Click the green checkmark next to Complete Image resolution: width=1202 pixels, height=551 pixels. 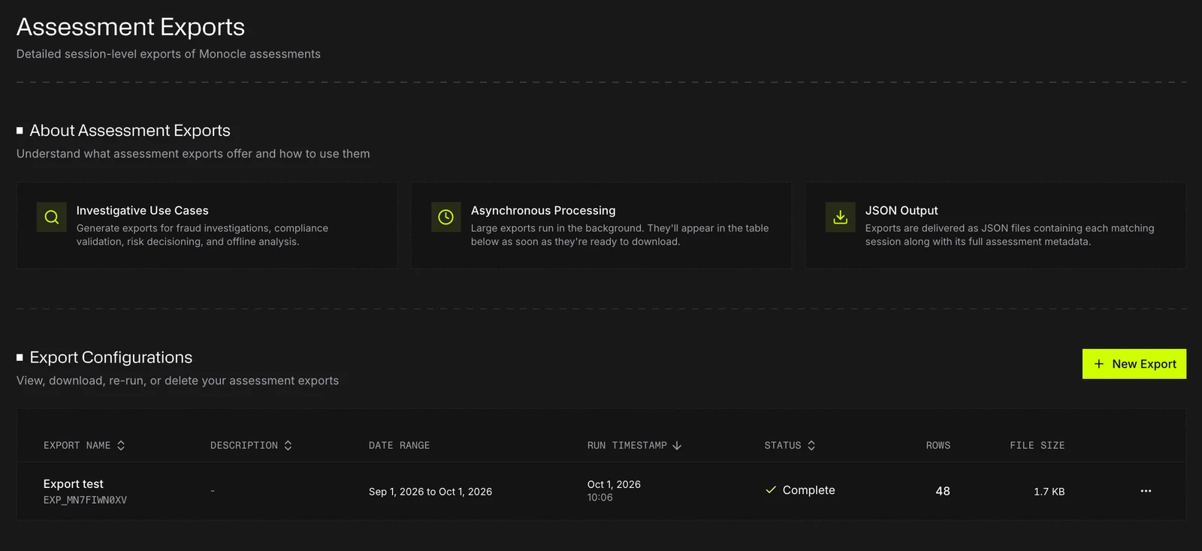[771, 490]
